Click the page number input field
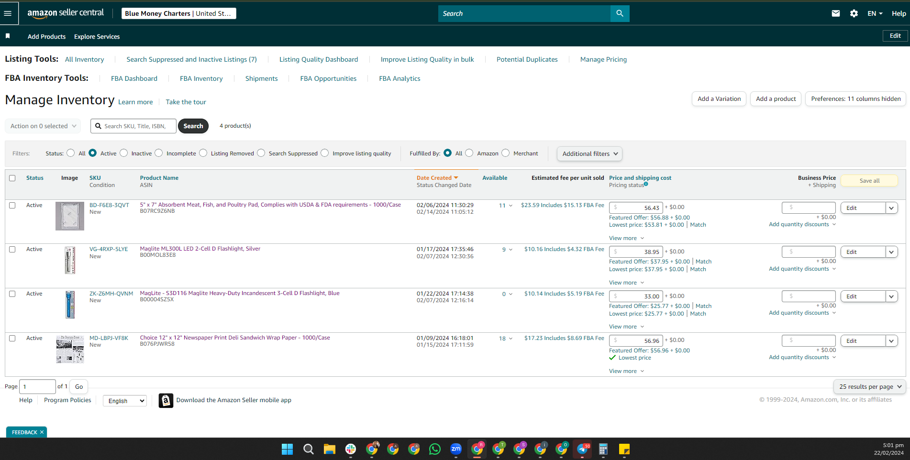The width and height of the screenshot is (910, 460). (x=37, y=386)
